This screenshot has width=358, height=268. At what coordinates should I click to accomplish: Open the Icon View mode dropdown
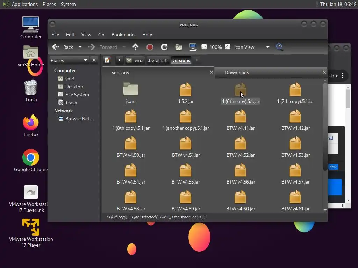coord(267,47)
